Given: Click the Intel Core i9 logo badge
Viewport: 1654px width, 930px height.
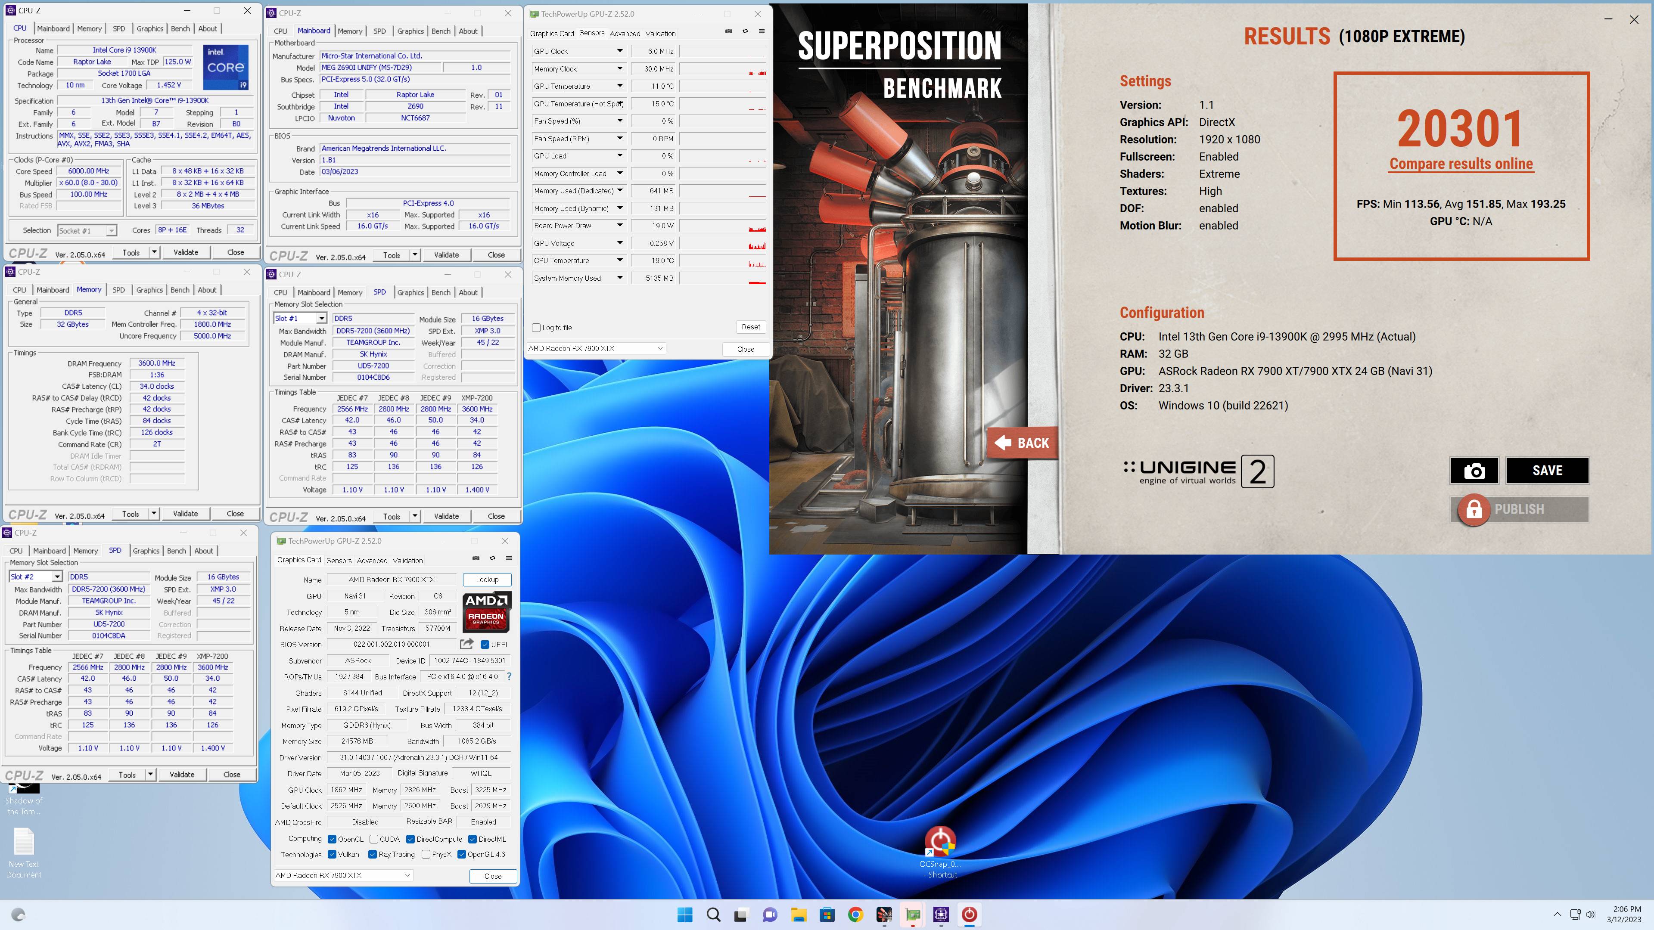Looking at the screenshot, I should click(x=225, y=67).
